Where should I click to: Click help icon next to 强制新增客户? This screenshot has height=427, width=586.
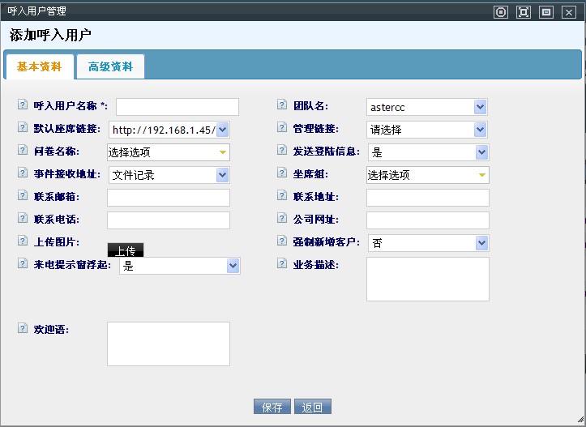coord(282,241)
